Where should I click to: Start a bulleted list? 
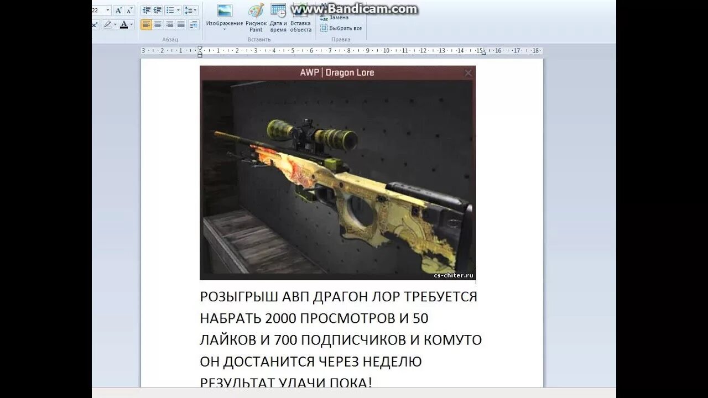(x=170, y=11)
